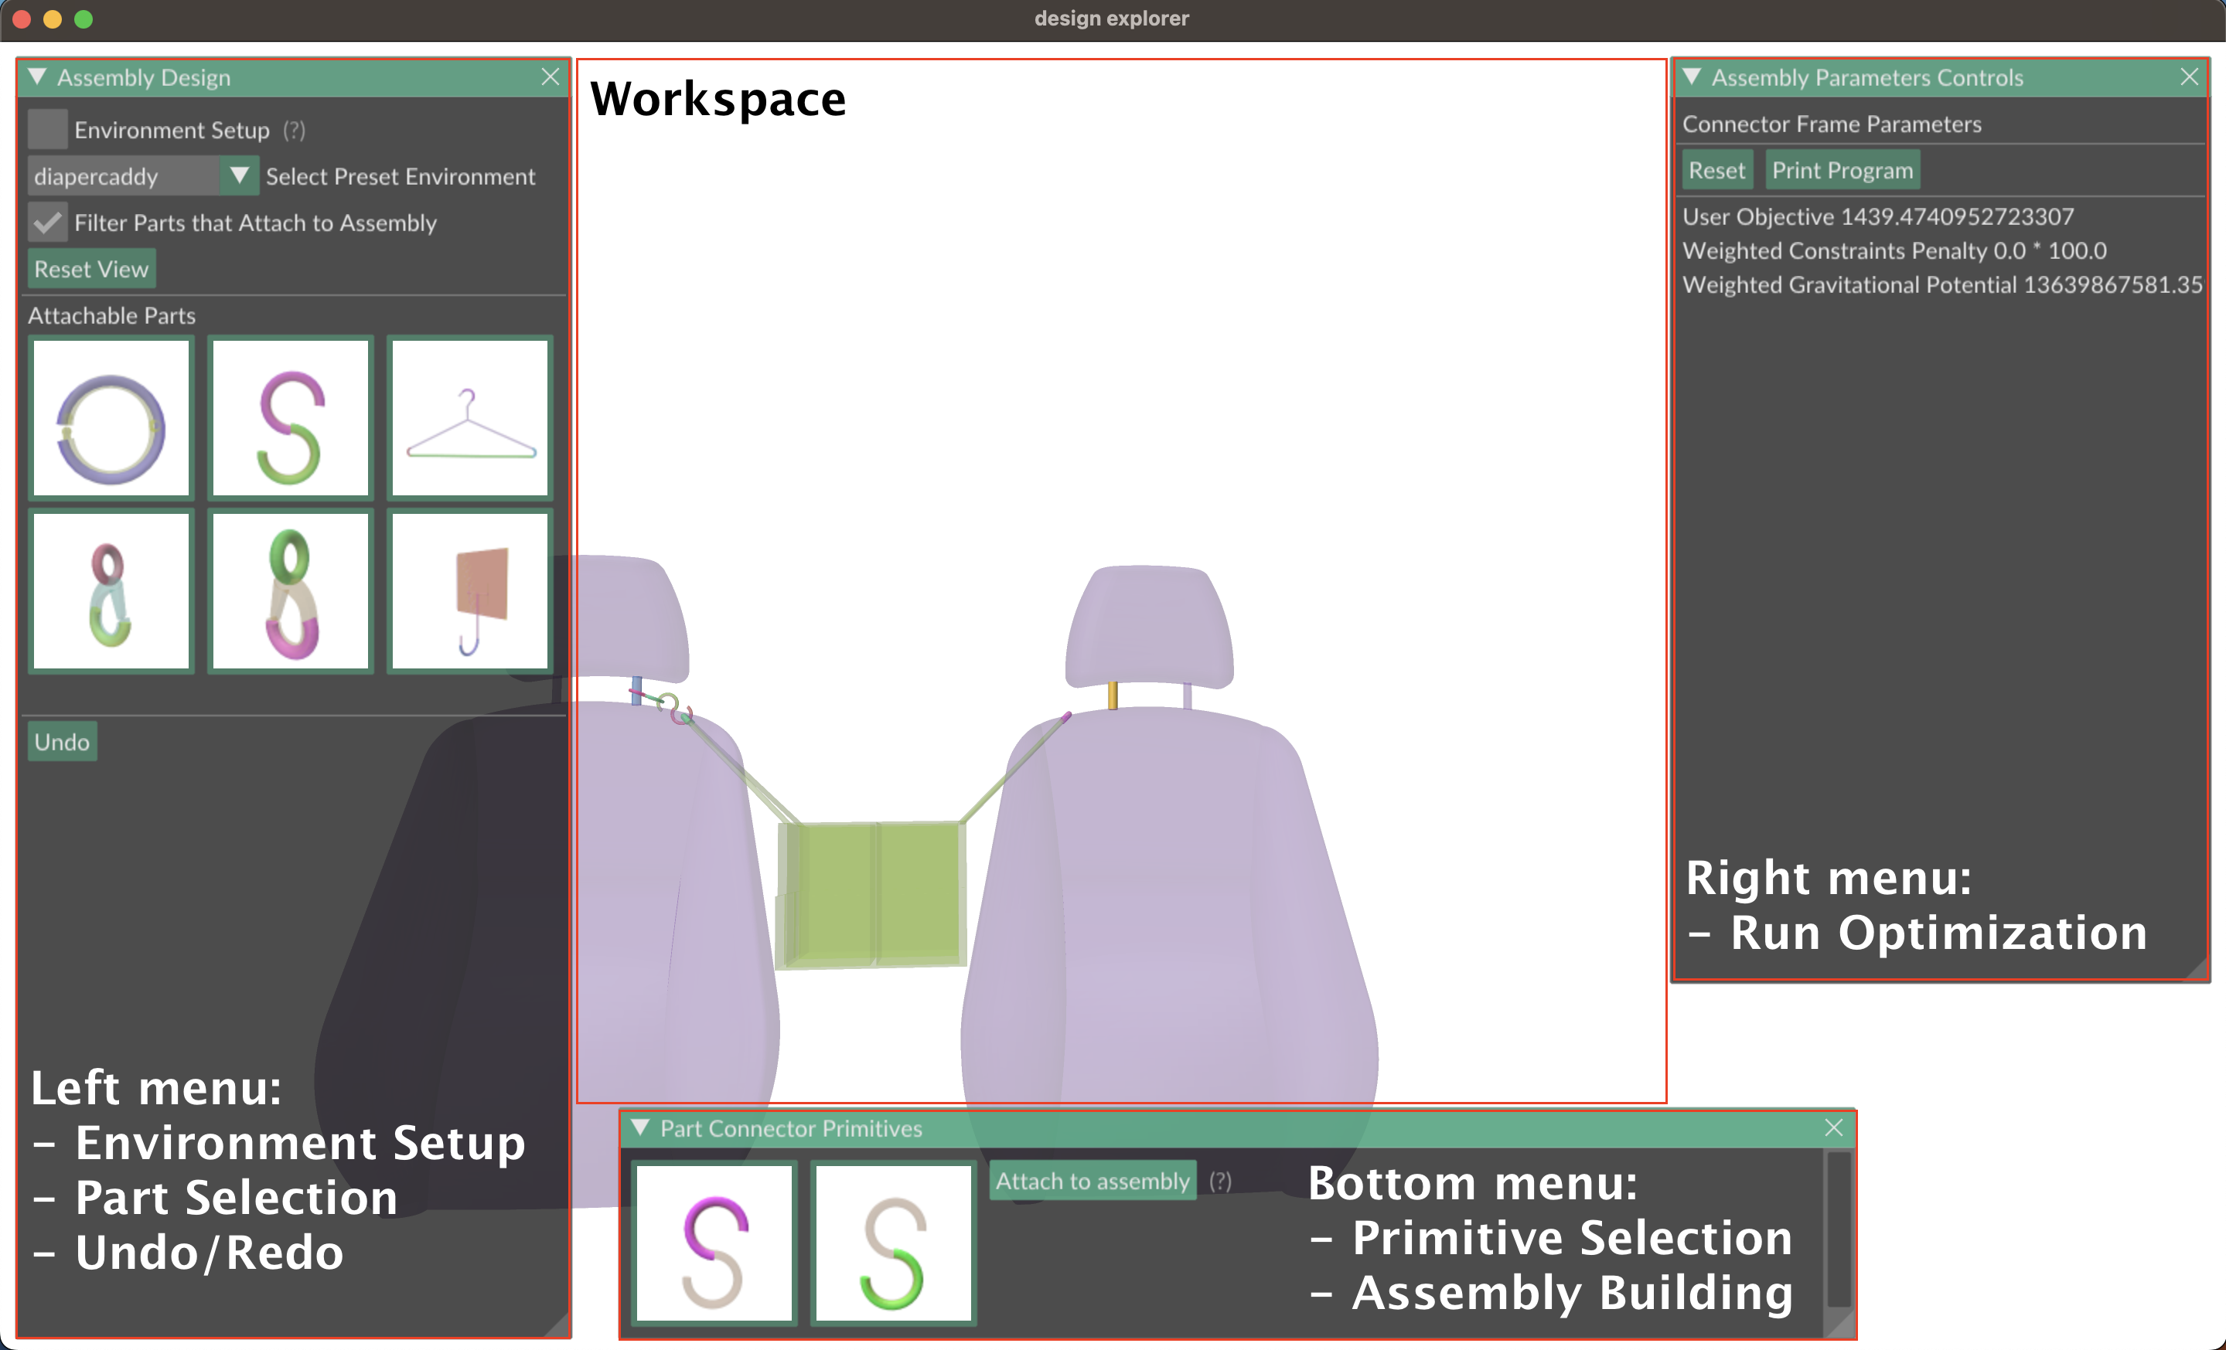Select the large green-pink carabiner part
The width and height of the screenshot is (2226, 1350).
click(290, 591)
